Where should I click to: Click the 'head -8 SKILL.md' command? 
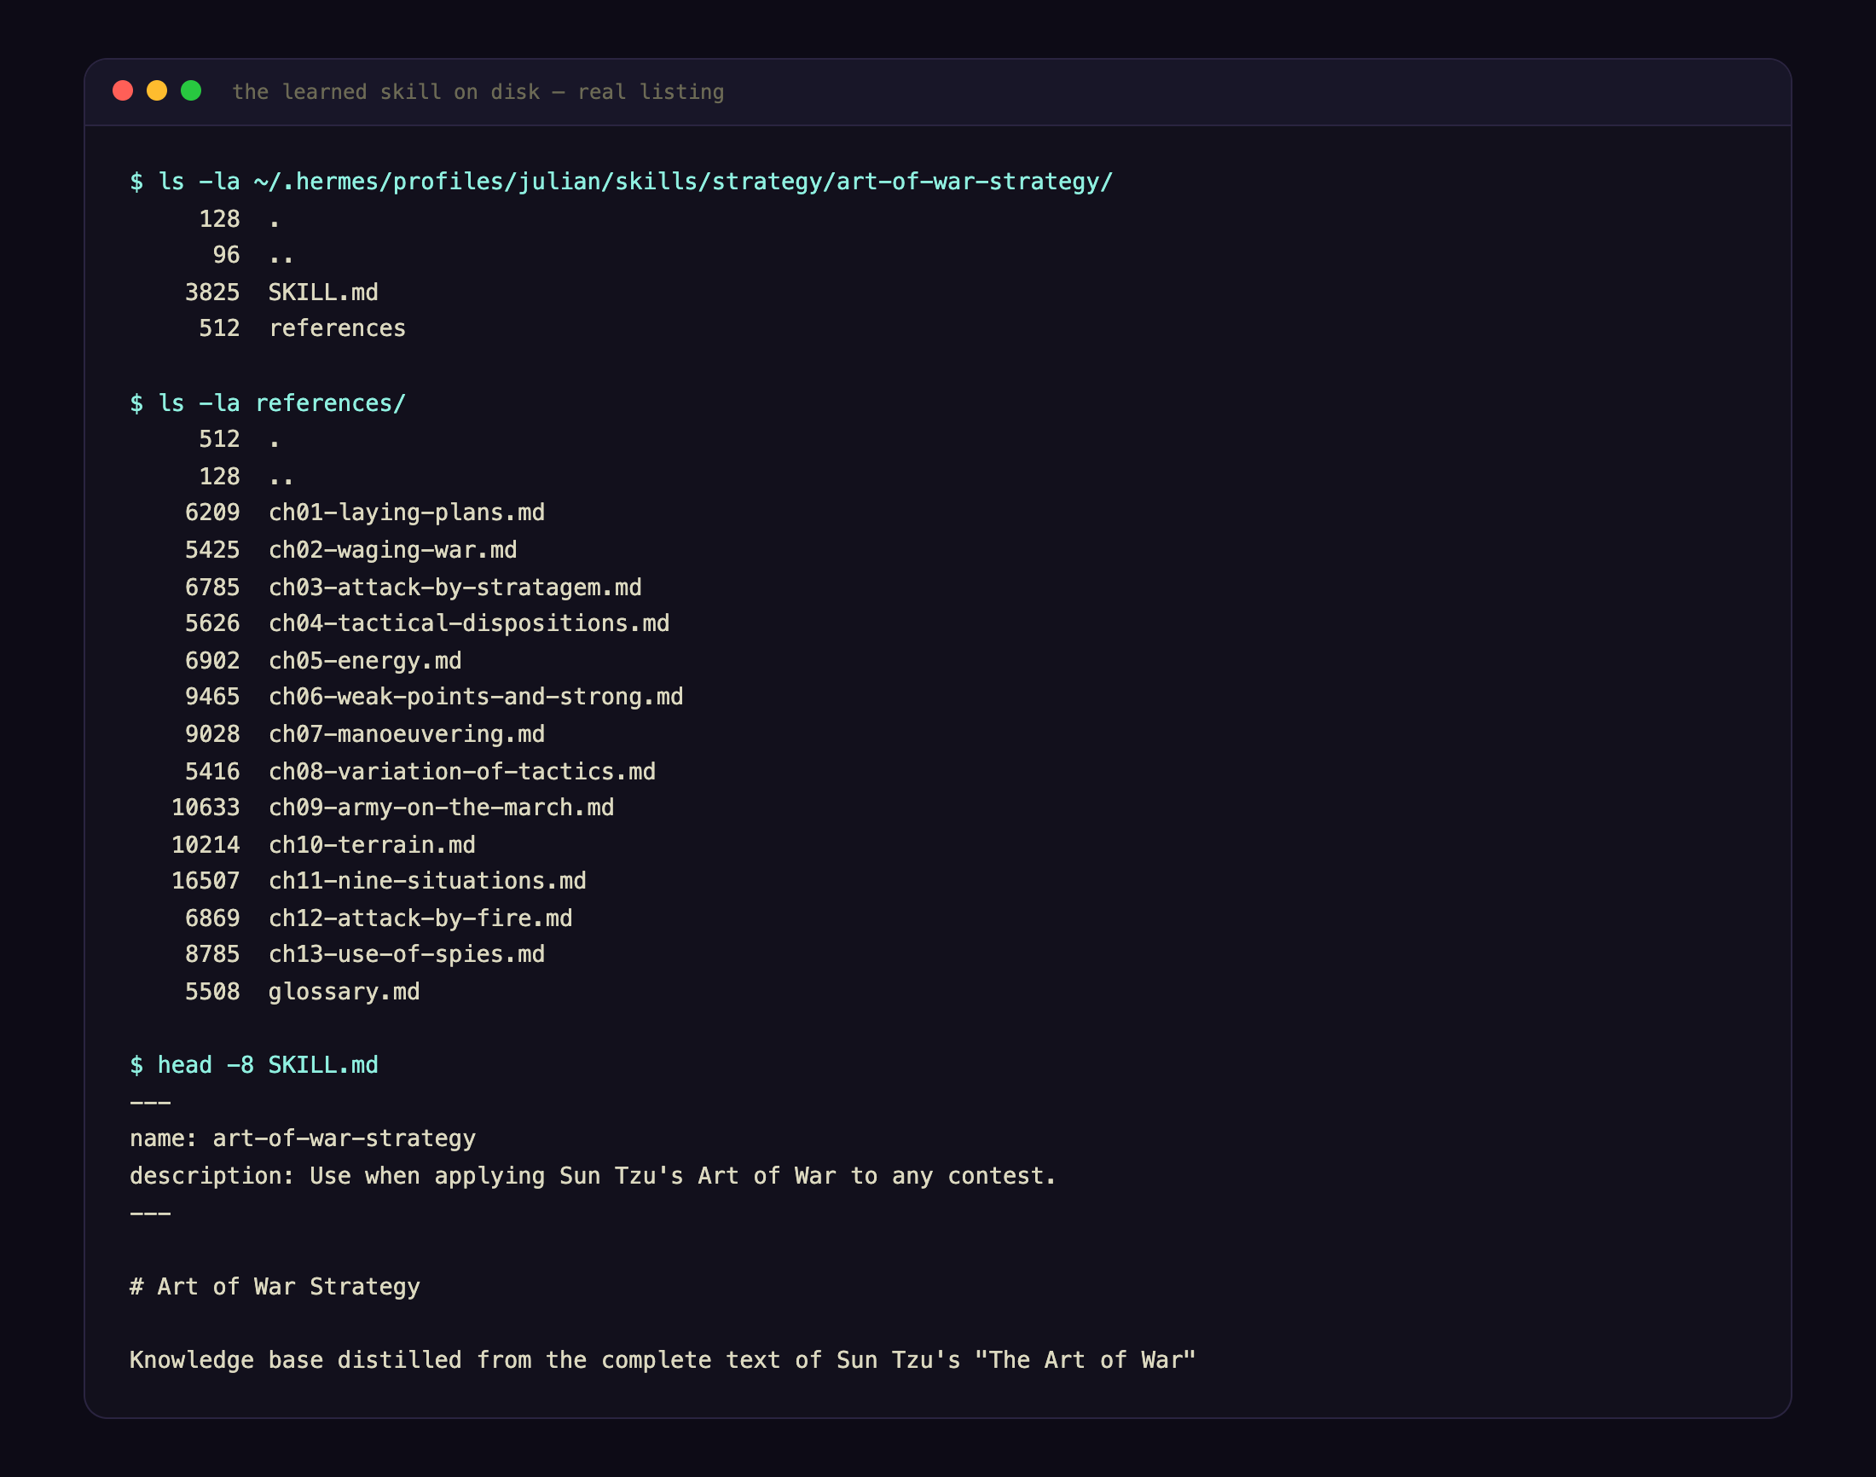[254, 1065]
